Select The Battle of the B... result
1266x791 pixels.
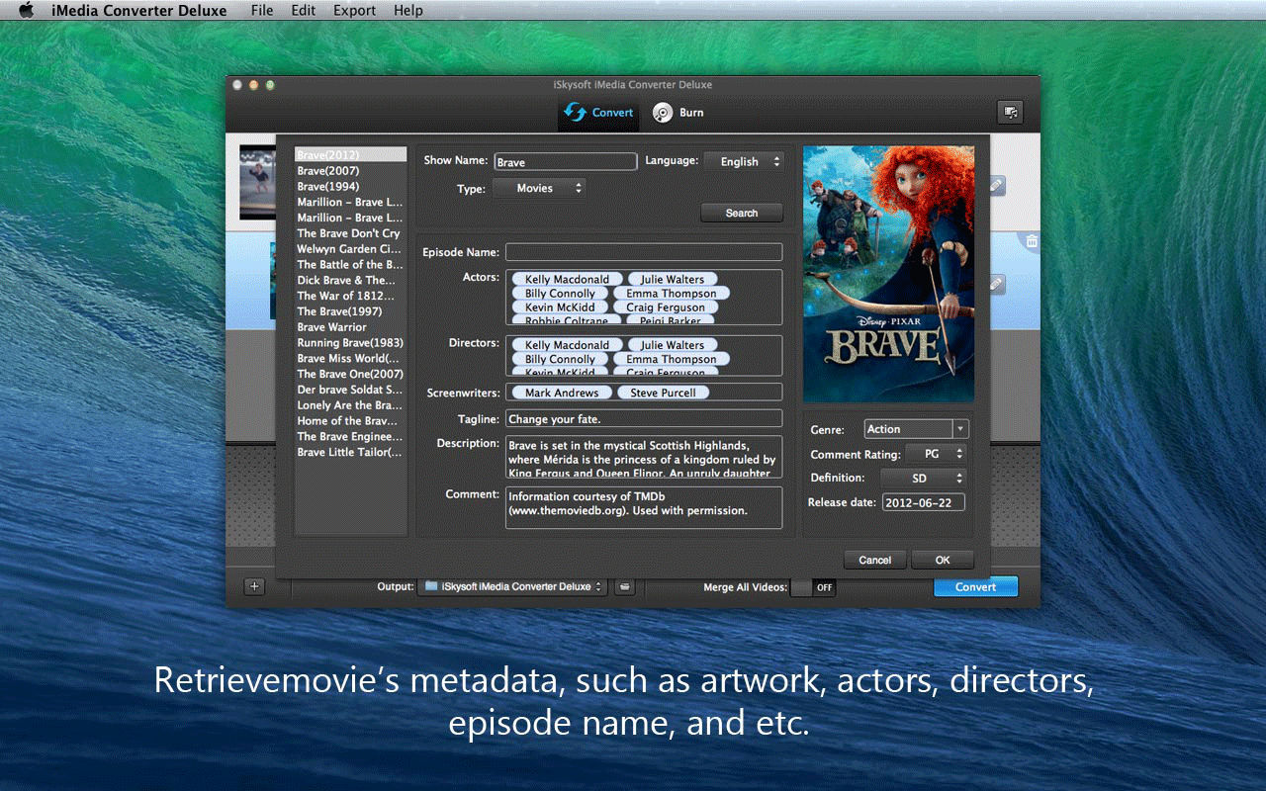(x=351, y=265)
